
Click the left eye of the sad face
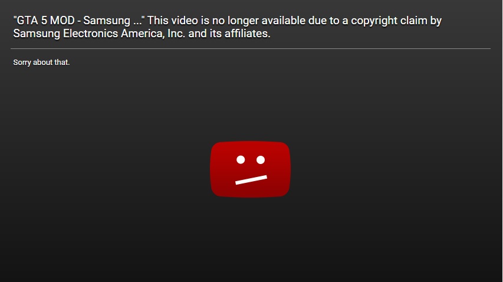click(241, 159)
